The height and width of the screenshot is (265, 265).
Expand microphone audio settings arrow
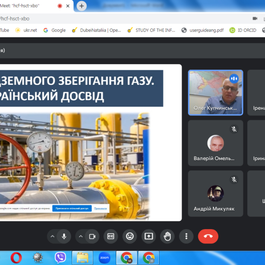[53, 236]
